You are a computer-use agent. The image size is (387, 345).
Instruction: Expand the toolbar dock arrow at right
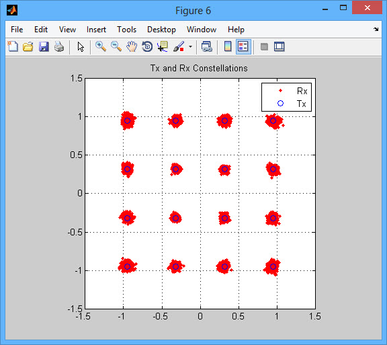click(x=376, y=29)
